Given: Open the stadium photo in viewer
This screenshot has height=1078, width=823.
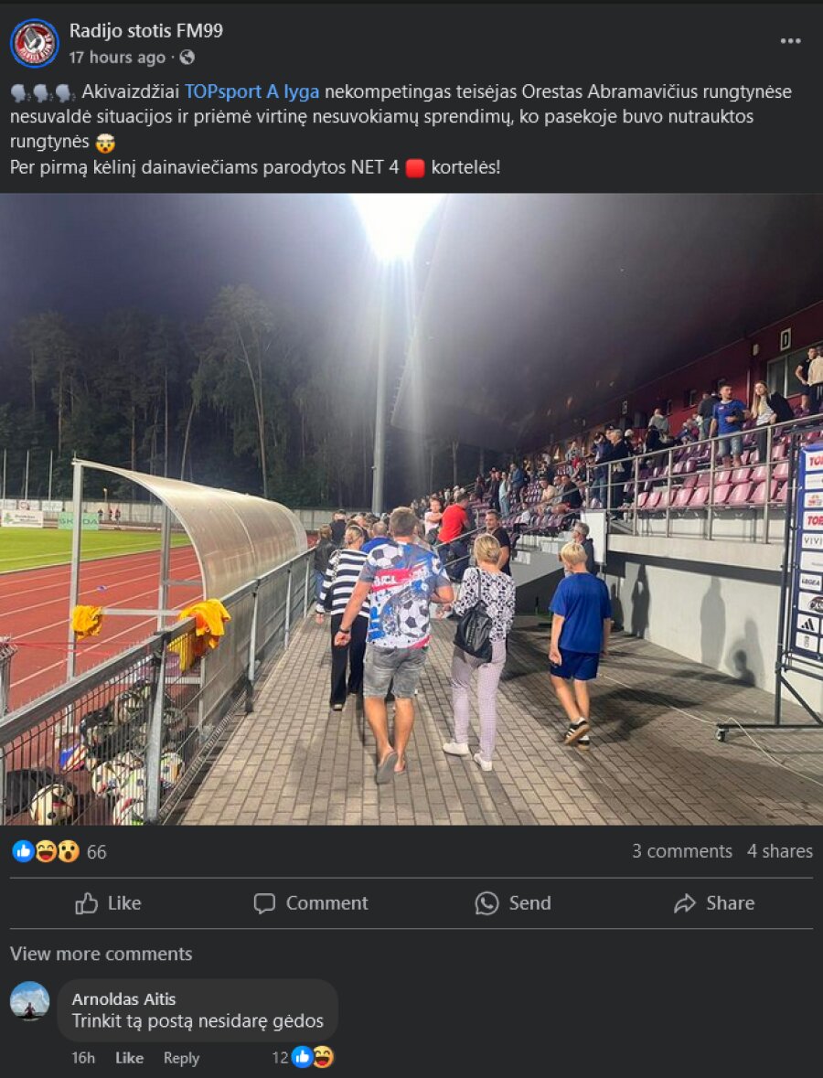Looking at the screenshot, I should point(411,508).
